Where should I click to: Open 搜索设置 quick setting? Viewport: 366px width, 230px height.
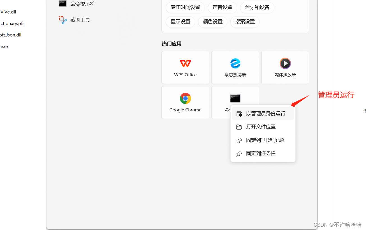pos(245,22)
